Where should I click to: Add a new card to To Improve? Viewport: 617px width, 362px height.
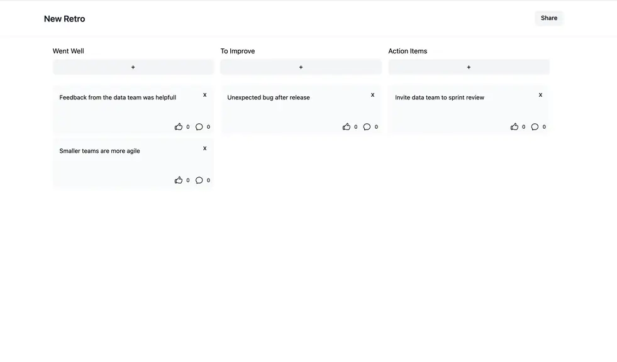[x=301, y=67]
